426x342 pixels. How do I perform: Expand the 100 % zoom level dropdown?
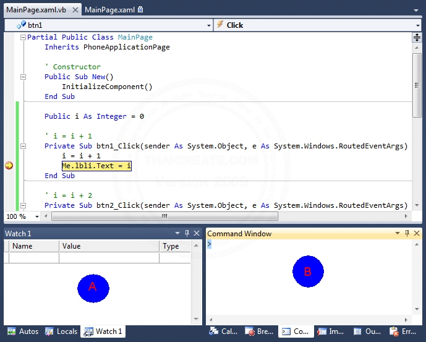point(37,216)
